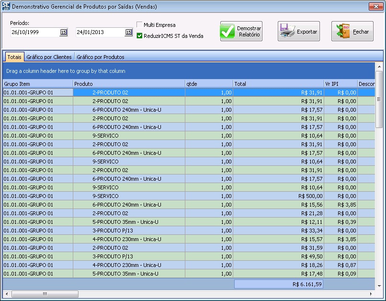This screenshot has width=386, height=301.
Task: Click the Vr IPI column header
Action: click(x=340, y=84)
